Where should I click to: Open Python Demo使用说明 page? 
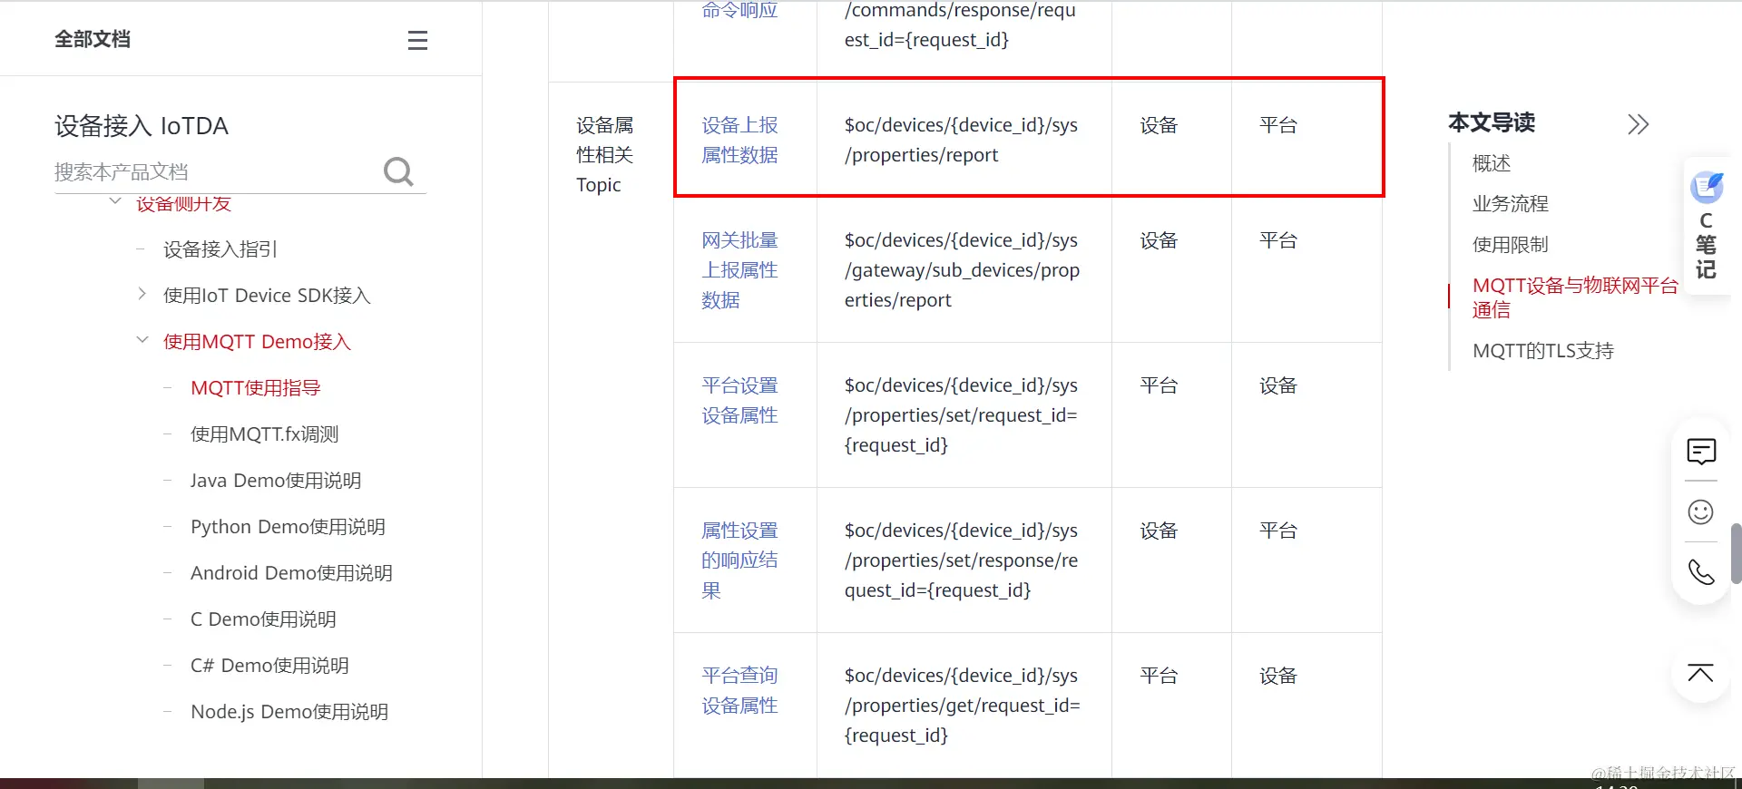tap(288, 527)
